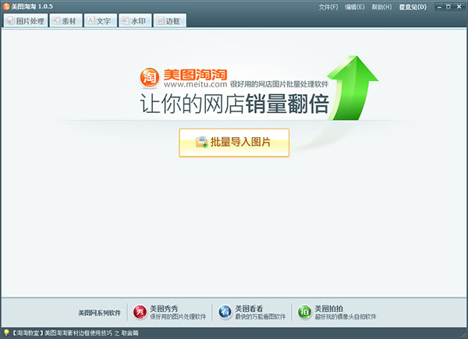Open the 文件(F) menu
Viewport: 468px width, 339px height.
(328, 7)
